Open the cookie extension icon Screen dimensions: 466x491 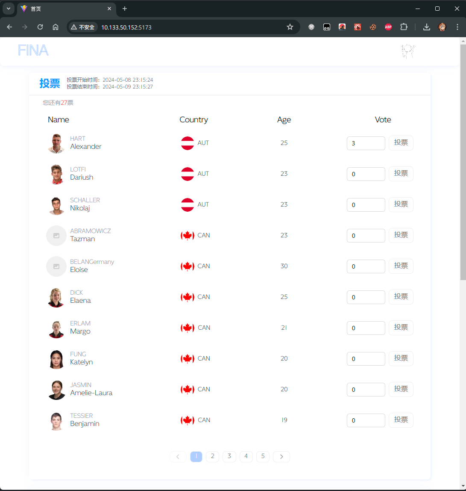373,27
